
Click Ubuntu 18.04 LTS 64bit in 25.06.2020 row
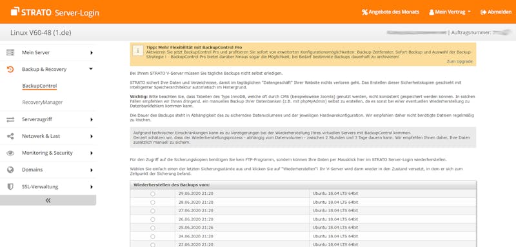pyautogui.click(x=335, y=228)
